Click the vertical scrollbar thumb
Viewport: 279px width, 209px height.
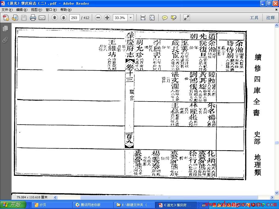277,143
